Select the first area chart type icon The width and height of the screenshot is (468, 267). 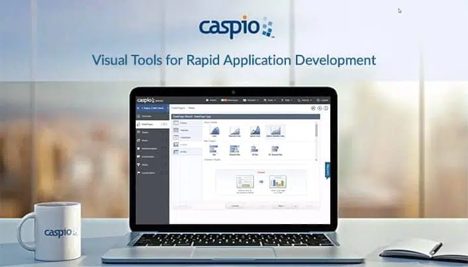tap(214, 131)
